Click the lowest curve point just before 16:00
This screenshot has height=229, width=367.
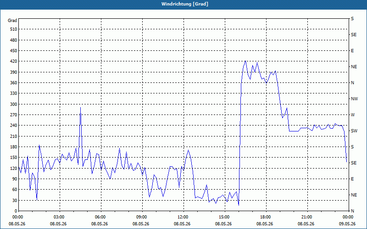[239, 205]
